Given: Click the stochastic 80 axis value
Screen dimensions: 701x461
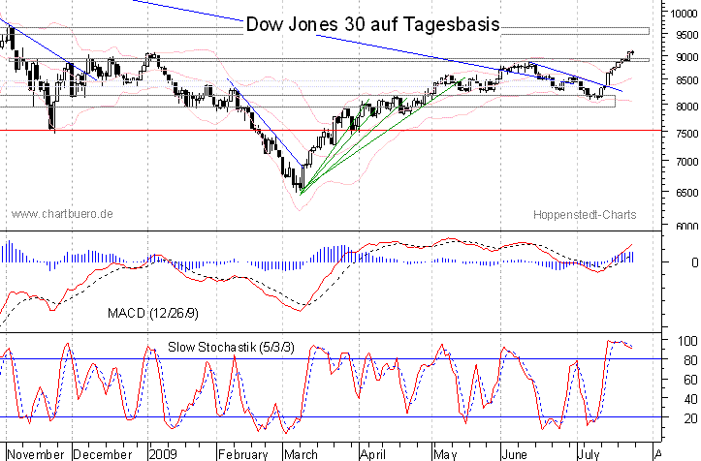Looking at the screenshot, I should point(690,360).
